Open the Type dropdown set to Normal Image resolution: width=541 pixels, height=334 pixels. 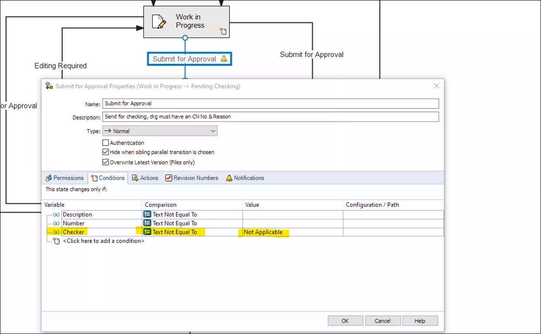click(x=160, y=131)
